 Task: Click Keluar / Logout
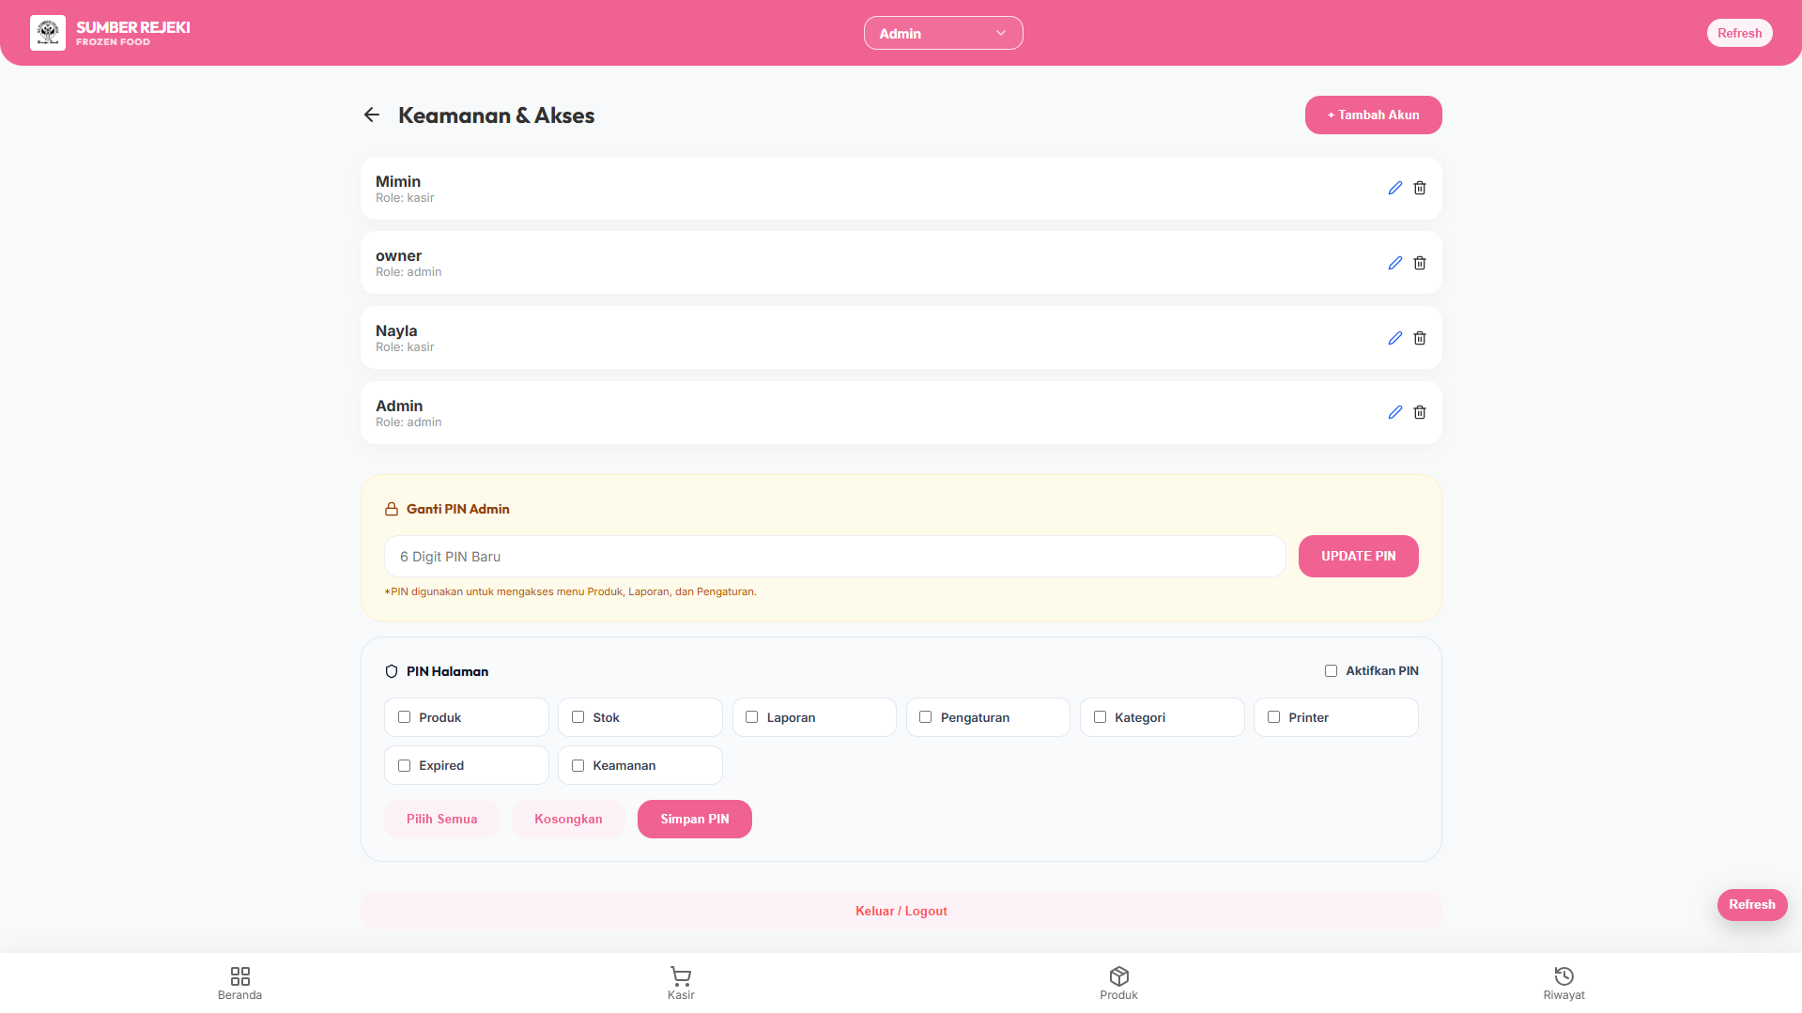tap(901, 911)
